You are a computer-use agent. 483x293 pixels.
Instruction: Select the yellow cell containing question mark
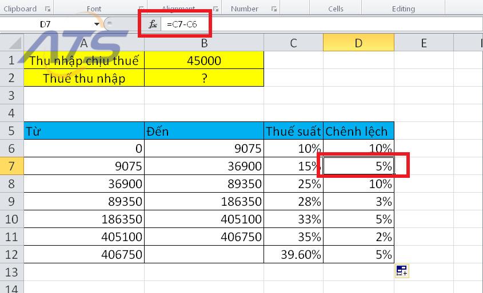pos(204,78)
